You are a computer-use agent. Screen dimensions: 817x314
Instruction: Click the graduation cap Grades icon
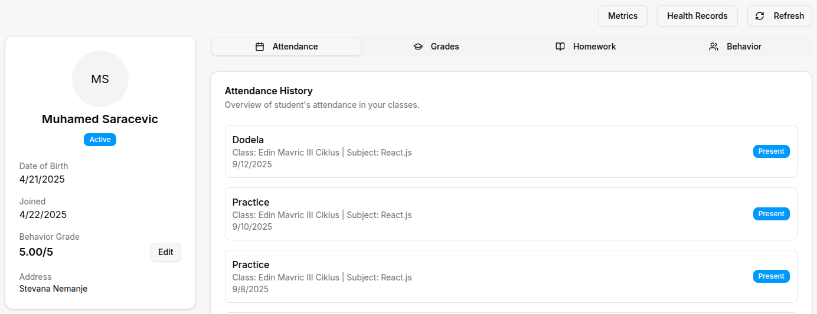click(x=418, y=47)
